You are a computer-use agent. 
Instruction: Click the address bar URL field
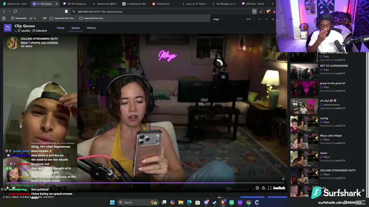pyautogui.click(x=161, y=11)
